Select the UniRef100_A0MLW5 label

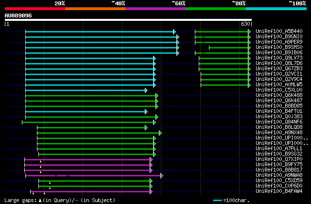point(279,84)
